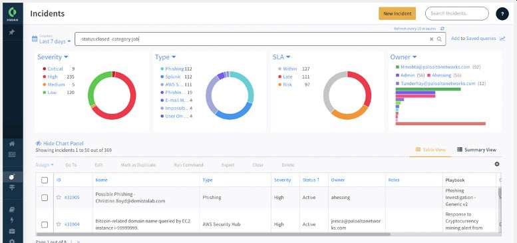Sort by the Severity column header
Image resolution: width=517 pixels, height=243 pixels.
pos(283,180)
